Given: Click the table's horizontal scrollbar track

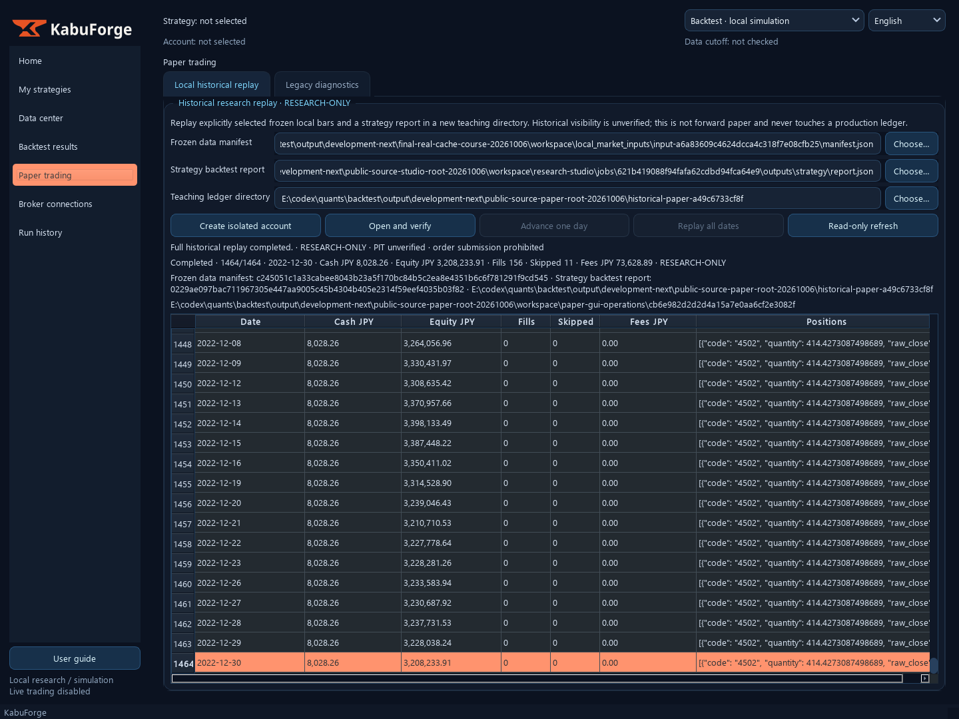Looking at the screenshot, I should pyautogui.click(x=537, y=678).
